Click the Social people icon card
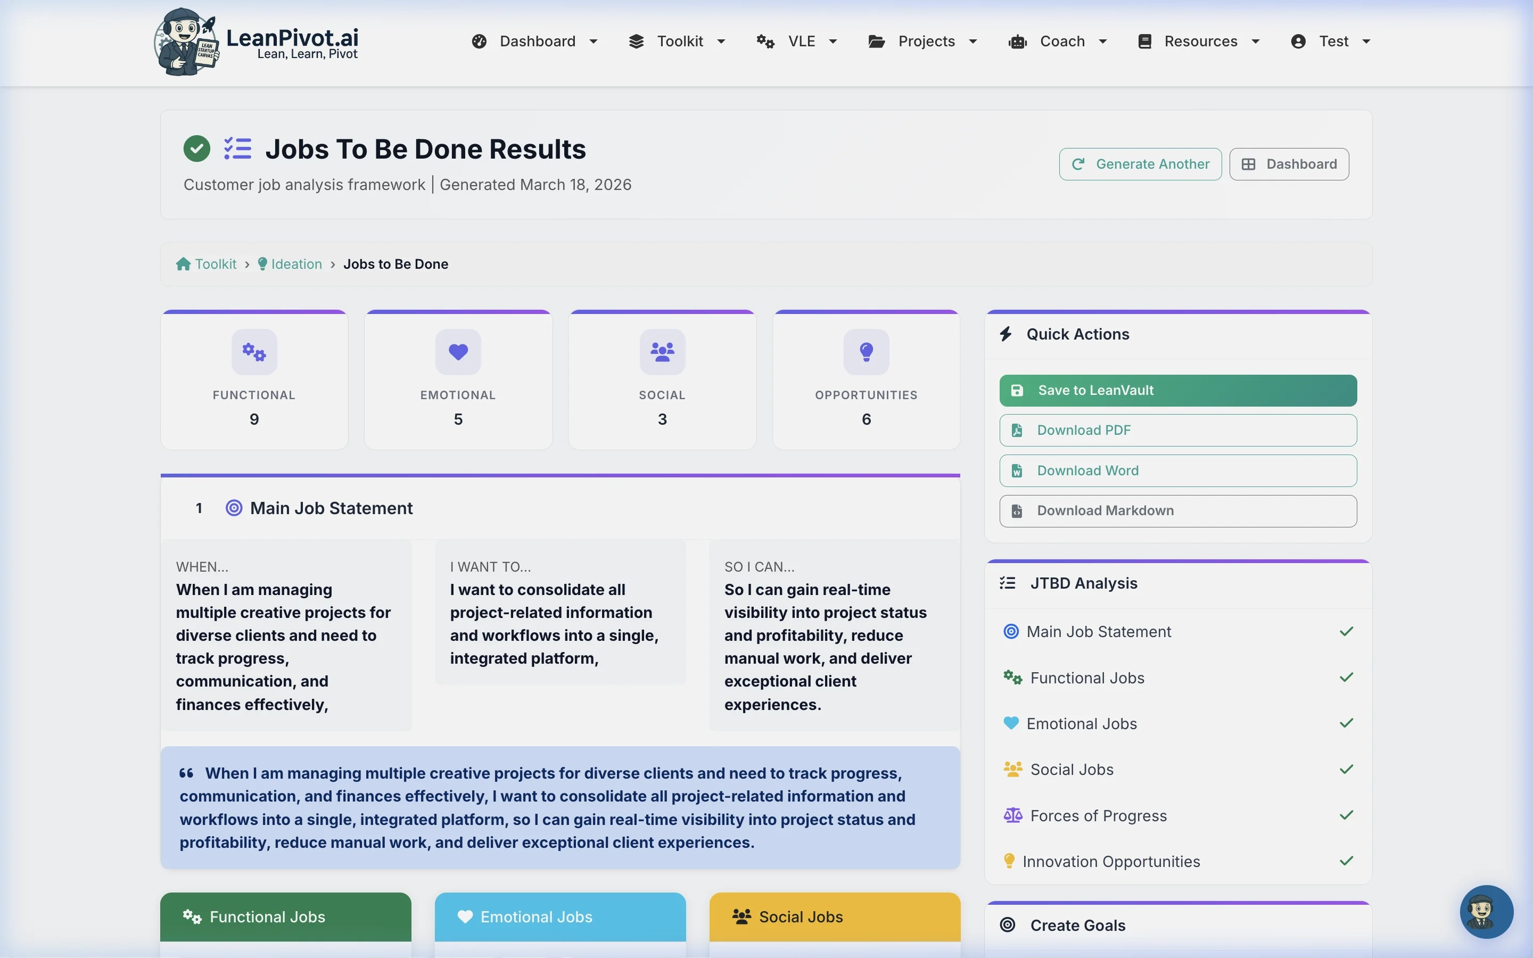1533x958 pixels. pos(661,352)
